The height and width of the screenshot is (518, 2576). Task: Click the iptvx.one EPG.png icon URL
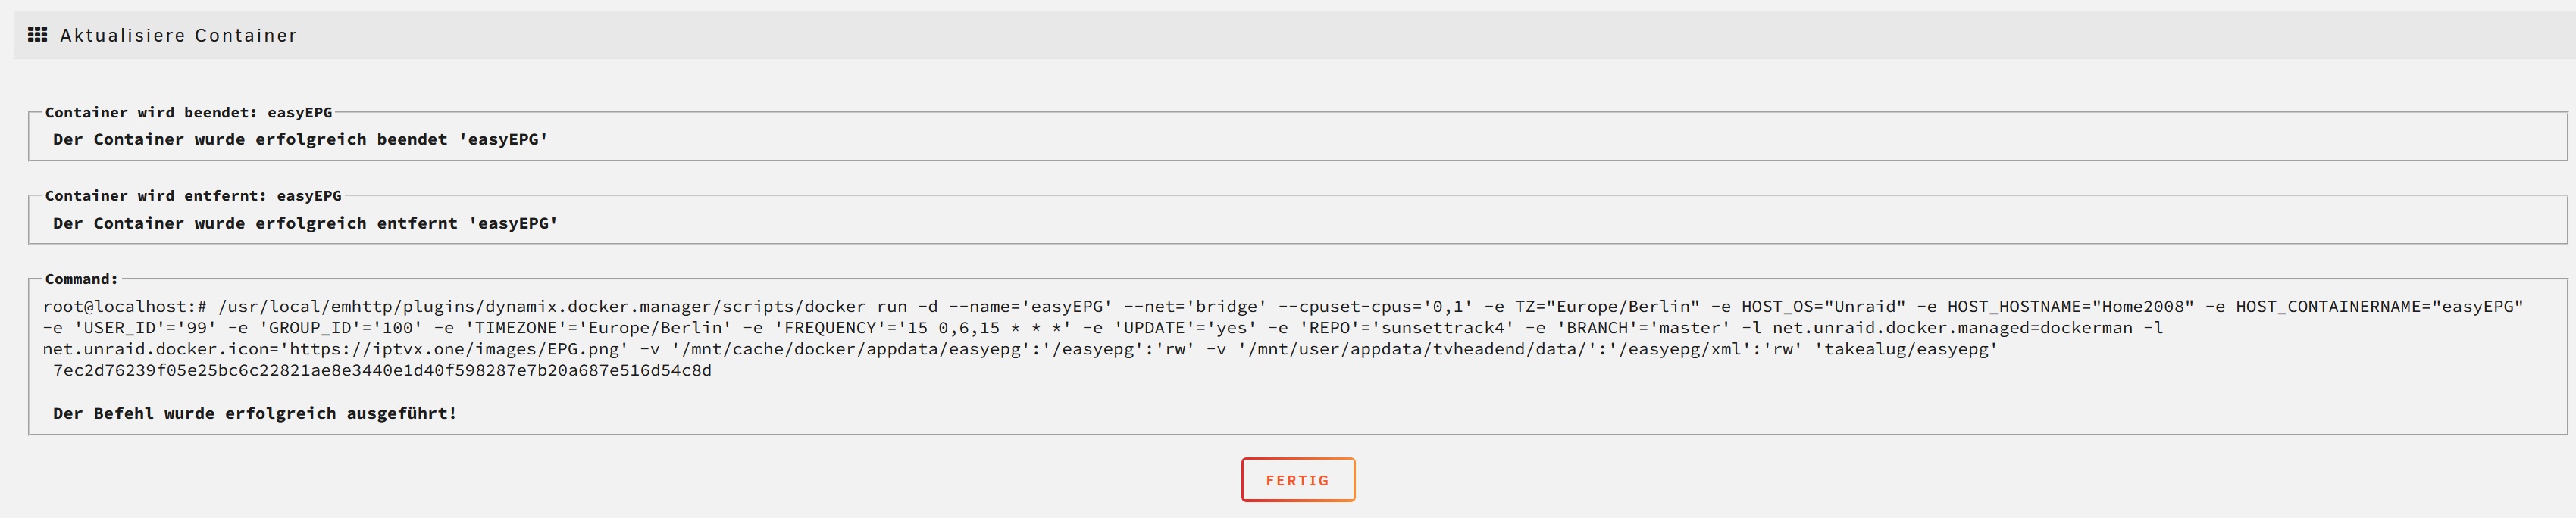point(454,349)
